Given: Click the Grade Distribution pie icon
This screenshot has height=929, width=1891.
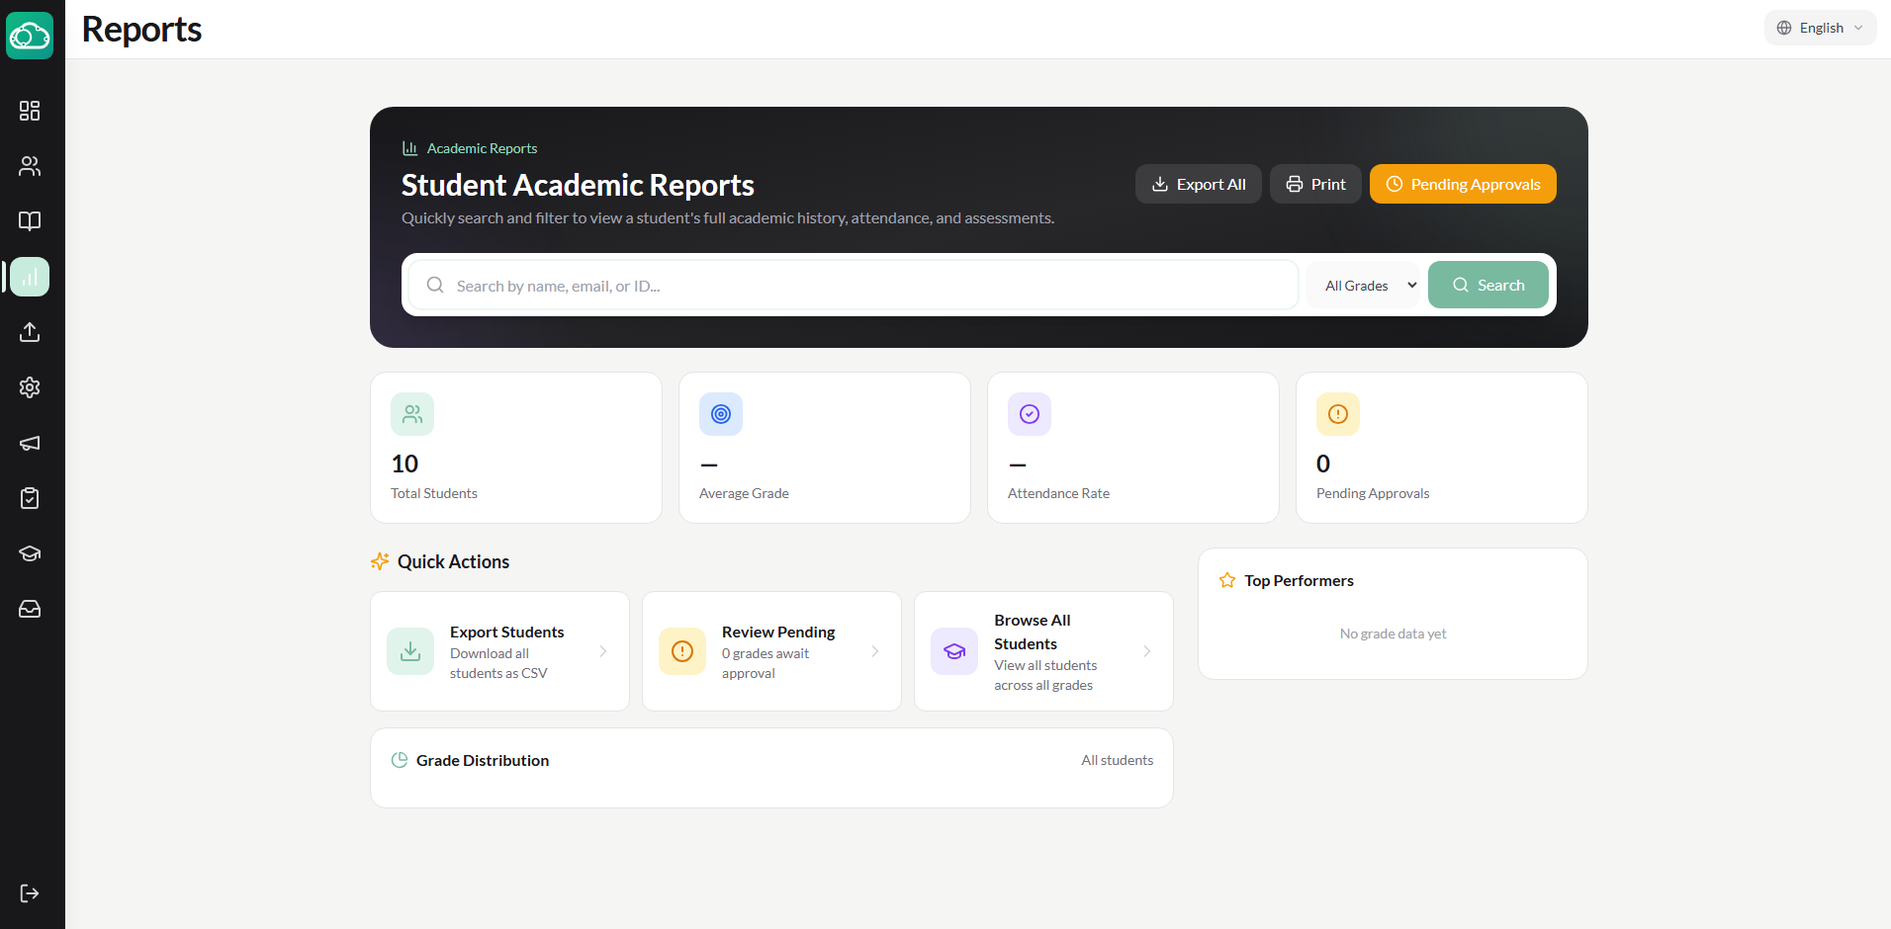Looking at the screenshot, I should [x=400, y=760].
